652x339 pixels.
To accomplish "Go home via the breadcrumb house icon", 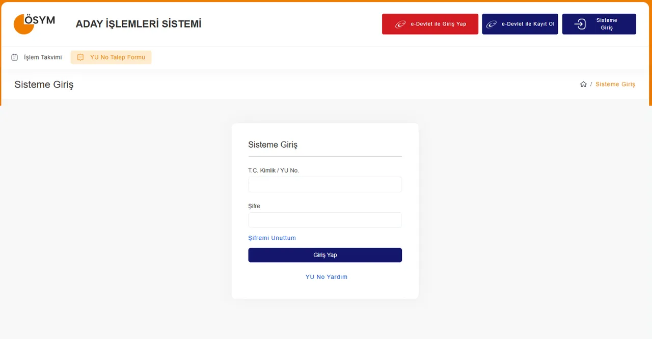I will click(x=583, y=84).
